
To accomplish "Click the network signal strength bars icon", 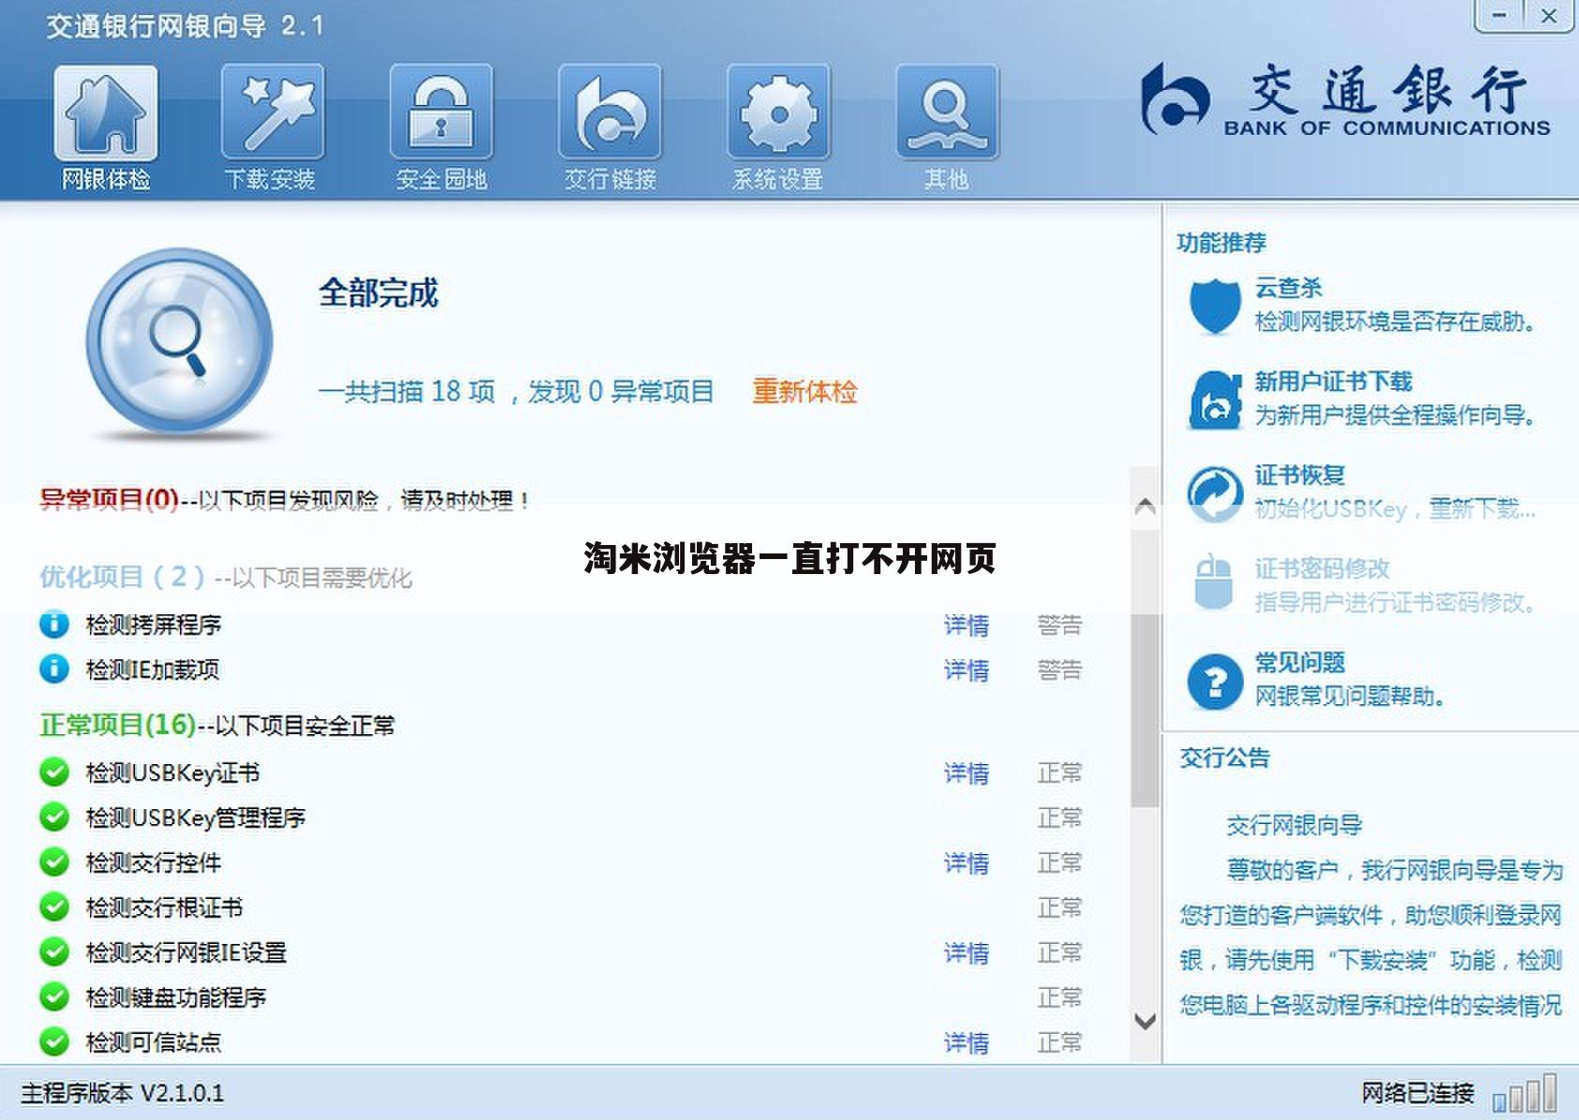I will [x=1525, y=1093].
